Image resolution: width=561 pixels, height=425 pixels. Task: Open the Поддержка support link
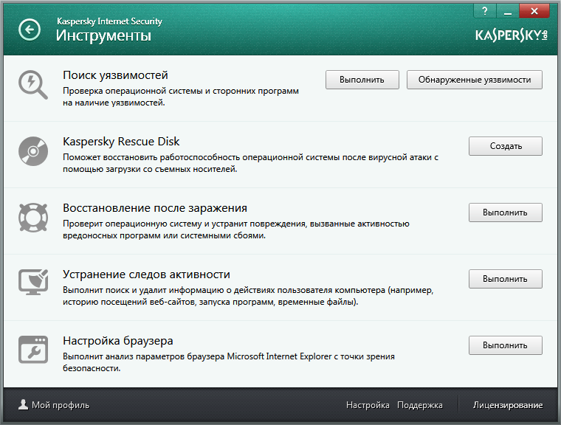(420, 405)
